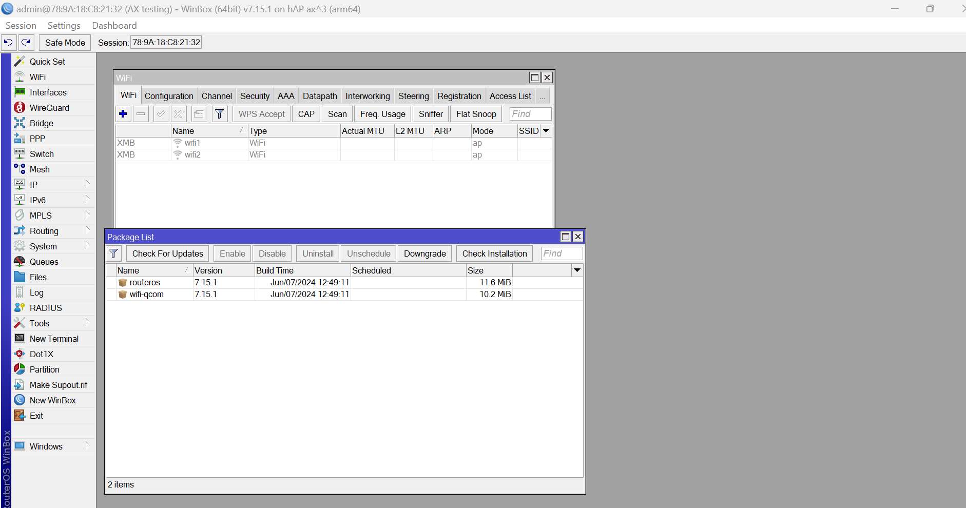The width and height of the screenshot is (966, 508).
Task: Open Switch in sidebar
Action: 54,154
